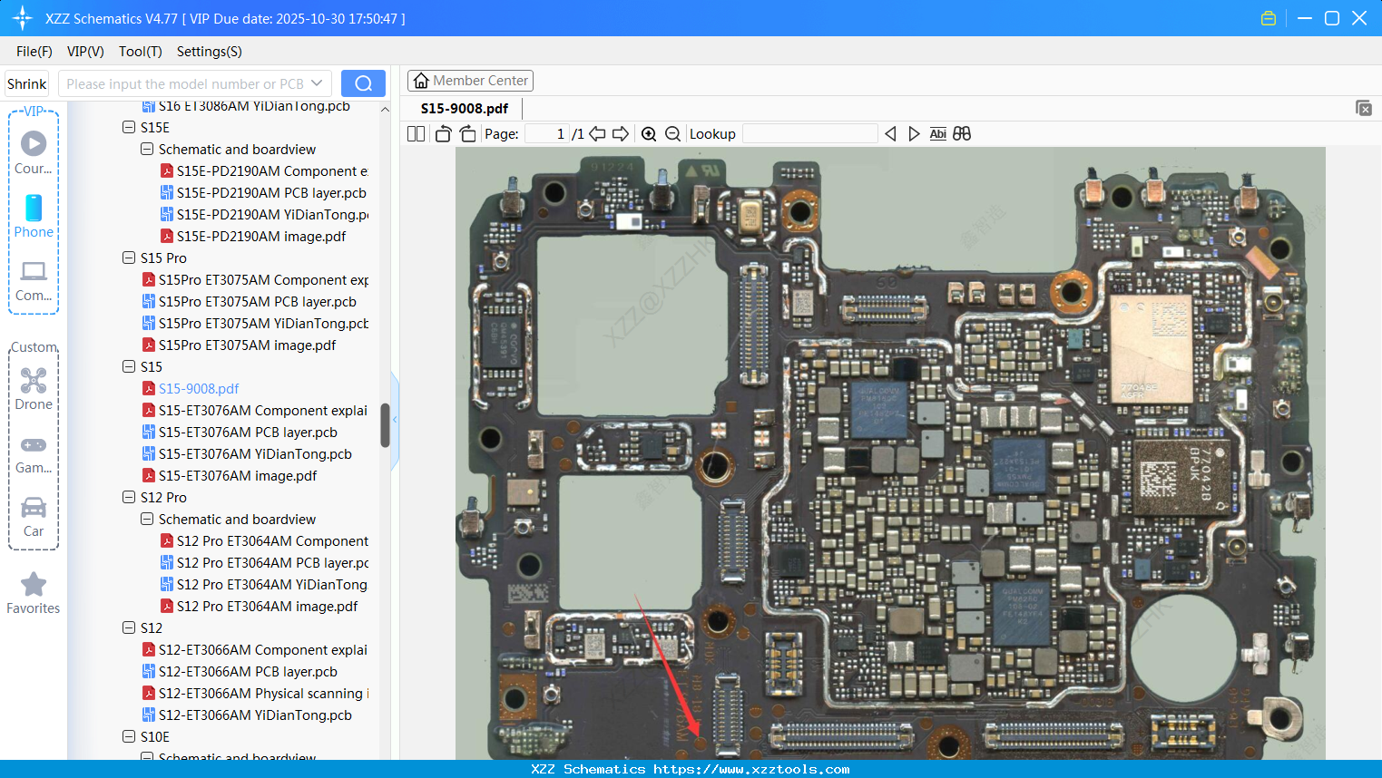Open the Tool(T) menu

[x=141, y=52]
